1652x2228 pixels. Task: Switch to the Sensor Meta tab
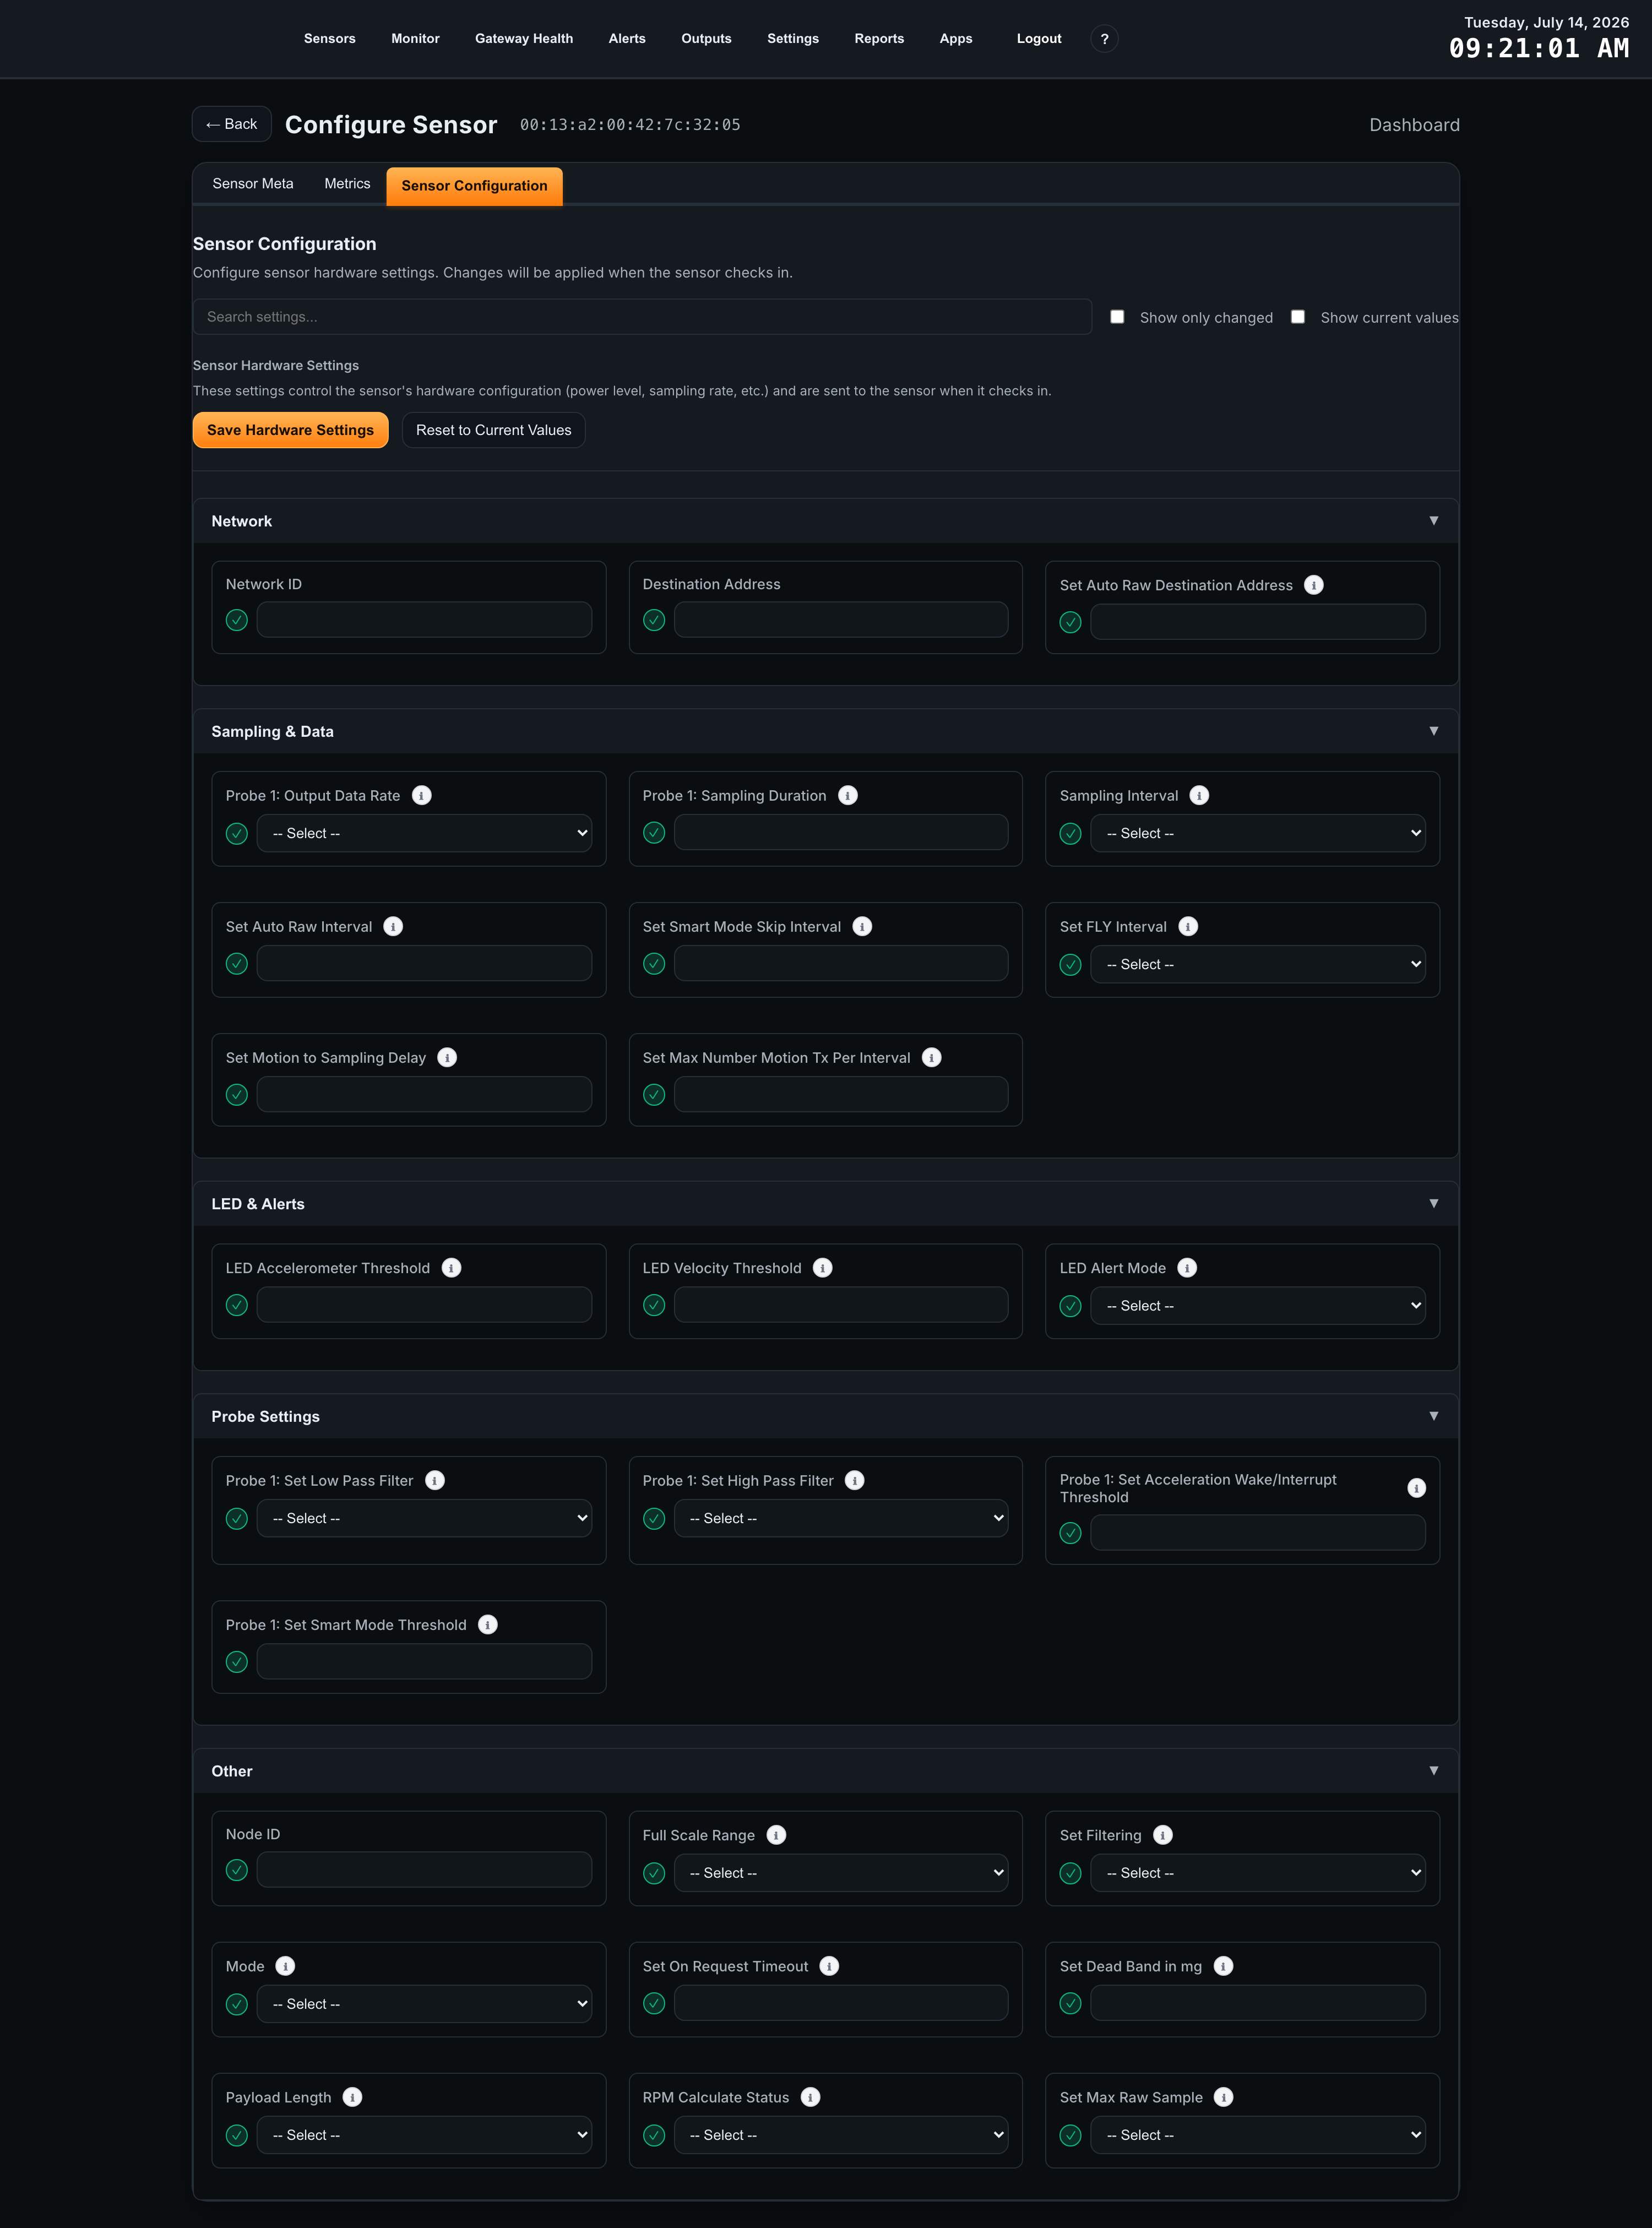click(253, 184)
